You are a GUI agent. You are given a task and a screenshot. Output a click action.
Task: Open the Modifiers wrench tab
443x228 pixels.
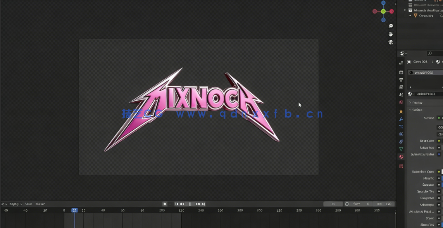pyautogui.click(x=401, y=119)
